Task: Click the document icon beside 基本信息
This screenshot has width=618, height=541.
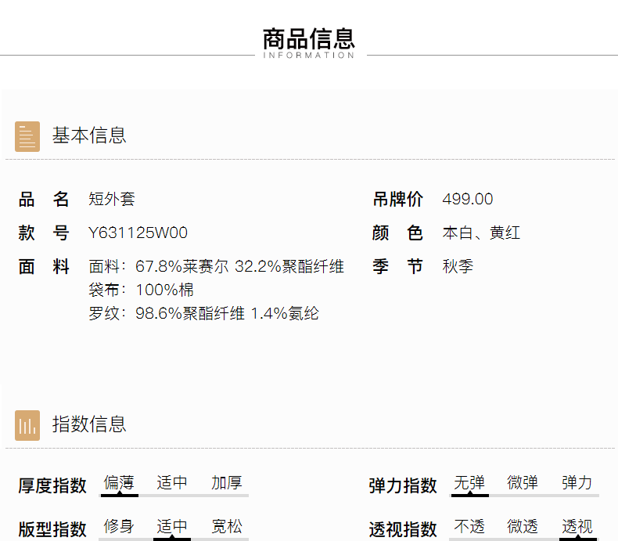Action: 27,136
